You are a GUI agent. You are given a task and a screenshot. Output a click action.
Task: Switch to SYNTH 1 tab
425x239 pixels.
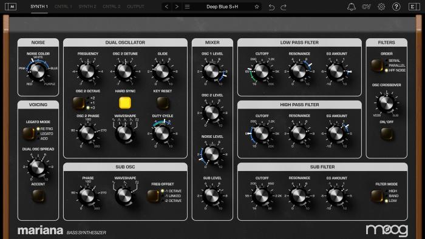(39, 7)
